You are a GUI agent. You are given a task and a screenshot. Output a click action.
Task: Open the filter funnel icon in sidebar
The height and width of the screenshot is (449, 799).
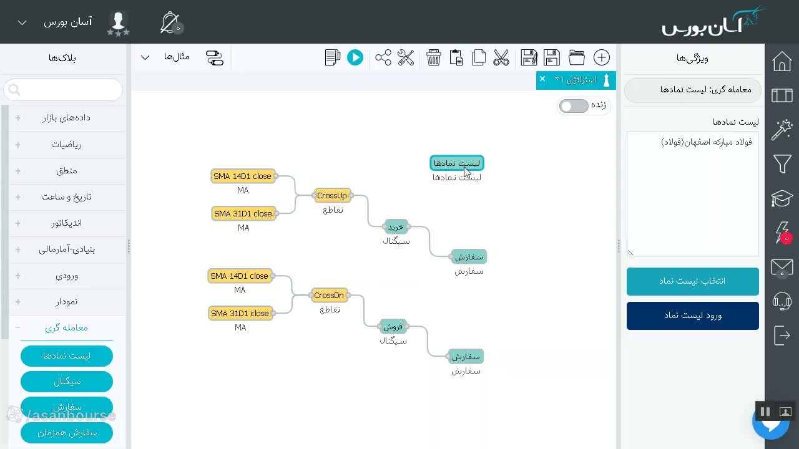pyautogui.click(x=782, y=164)
